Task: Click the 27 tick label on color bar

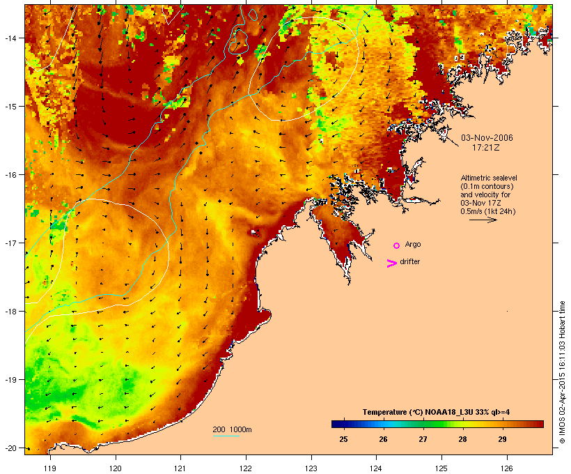Action: point(423,439)
